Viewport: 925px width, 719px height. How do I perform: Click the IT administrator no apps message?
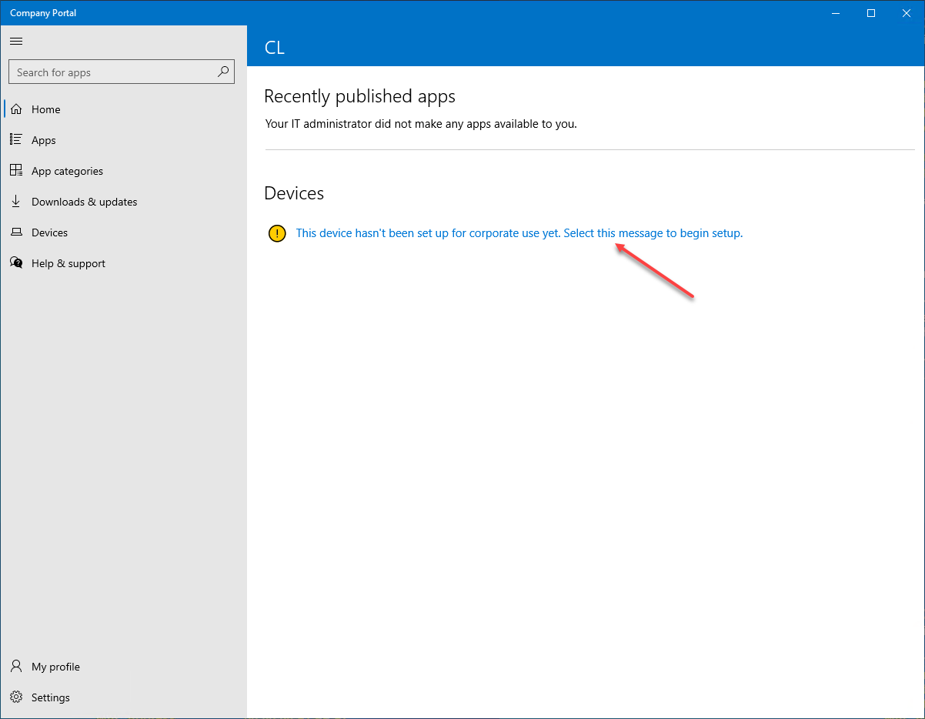420,123
